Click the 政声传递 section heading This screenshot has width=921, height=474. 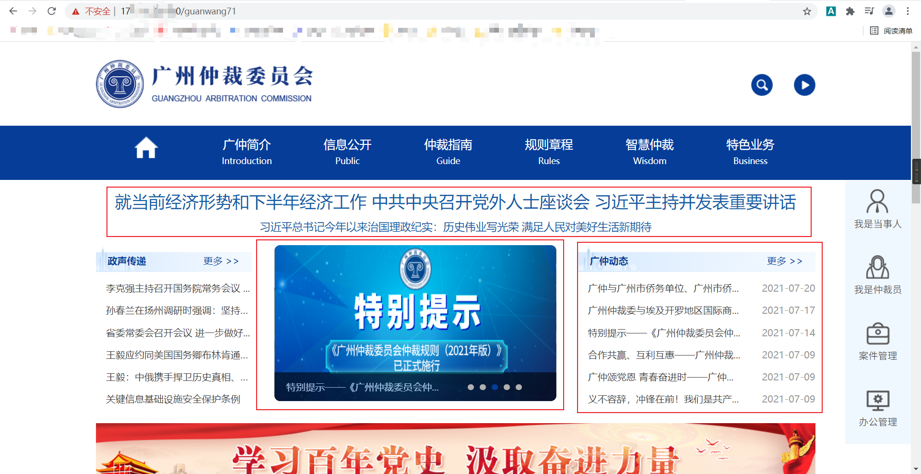[127, 261]
